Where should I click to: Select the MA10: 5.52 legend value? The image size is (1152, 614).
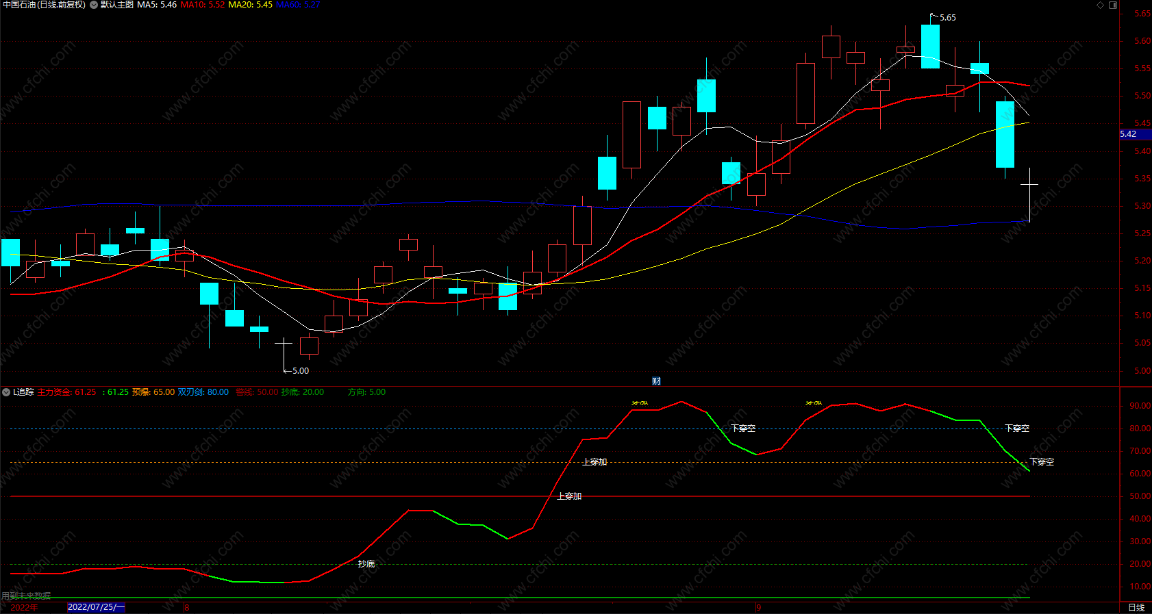coord(203,5)
